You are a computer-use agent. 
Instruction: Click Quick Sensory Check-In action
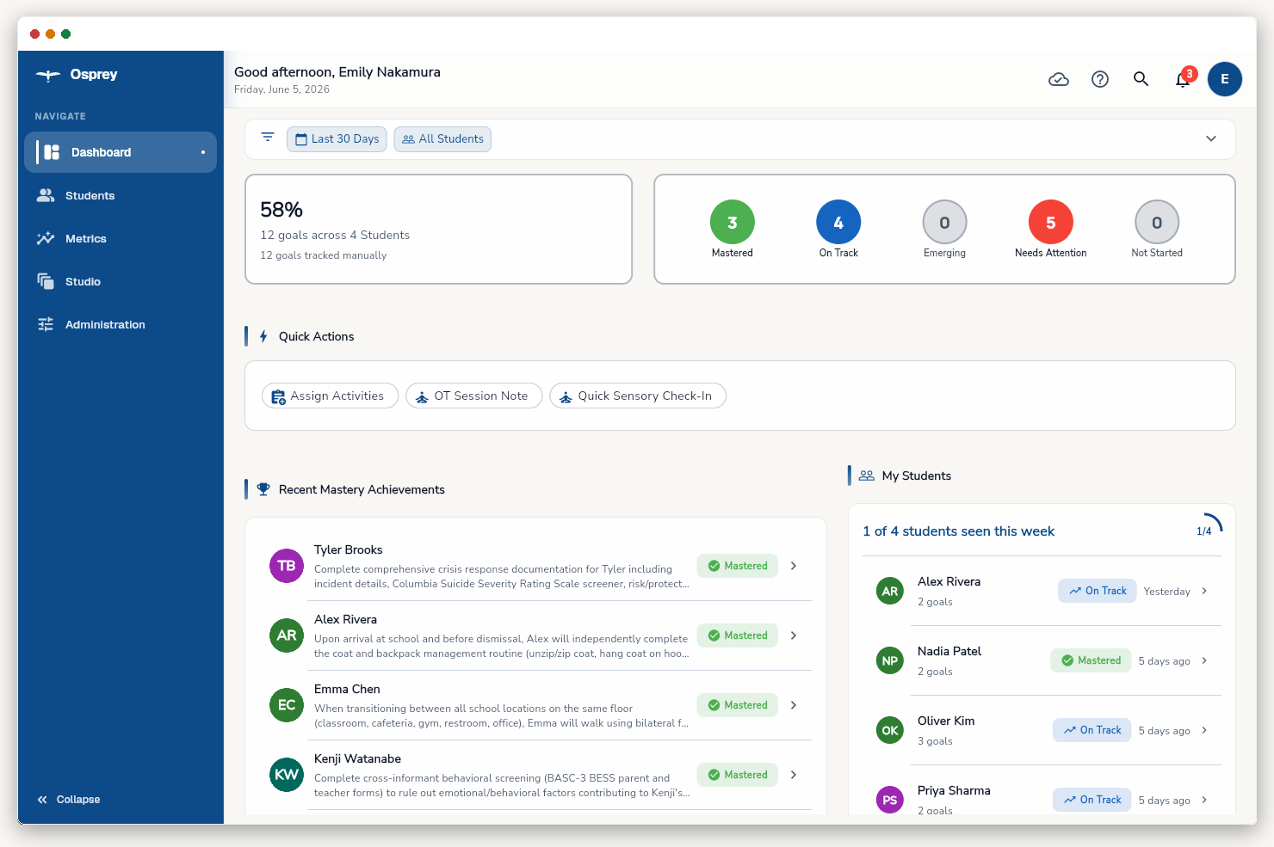pos(638,396)
